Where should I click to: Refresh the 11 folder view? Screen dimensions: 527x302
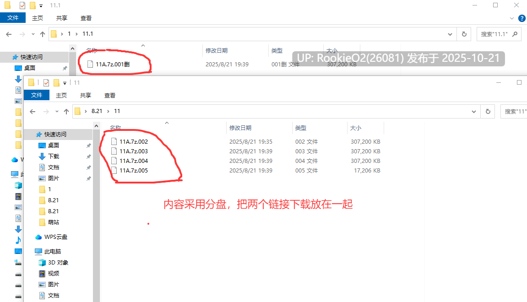[488, 112]
